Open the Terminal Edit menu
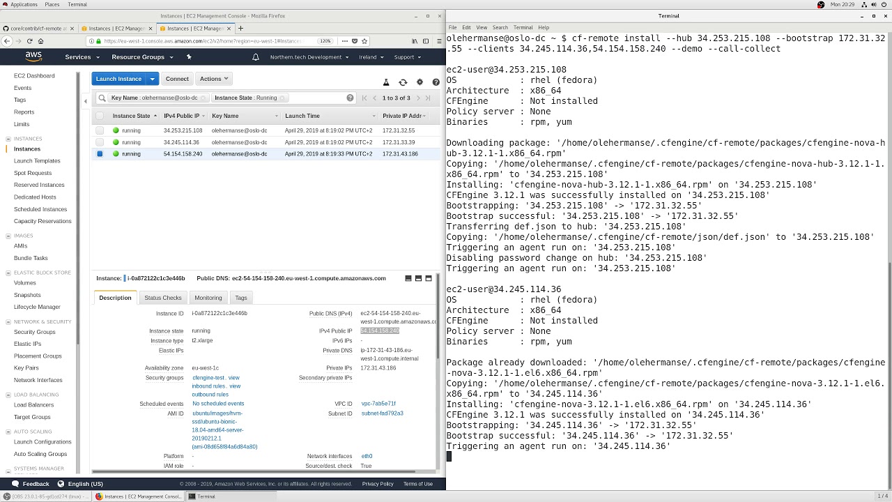892x502 pixels. [466, 28]
